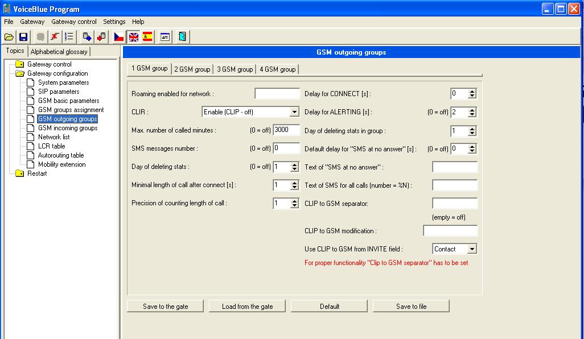584x339 pixels.
Task: Switch to the 3 GSM group tab
Action: coord(235,69)
